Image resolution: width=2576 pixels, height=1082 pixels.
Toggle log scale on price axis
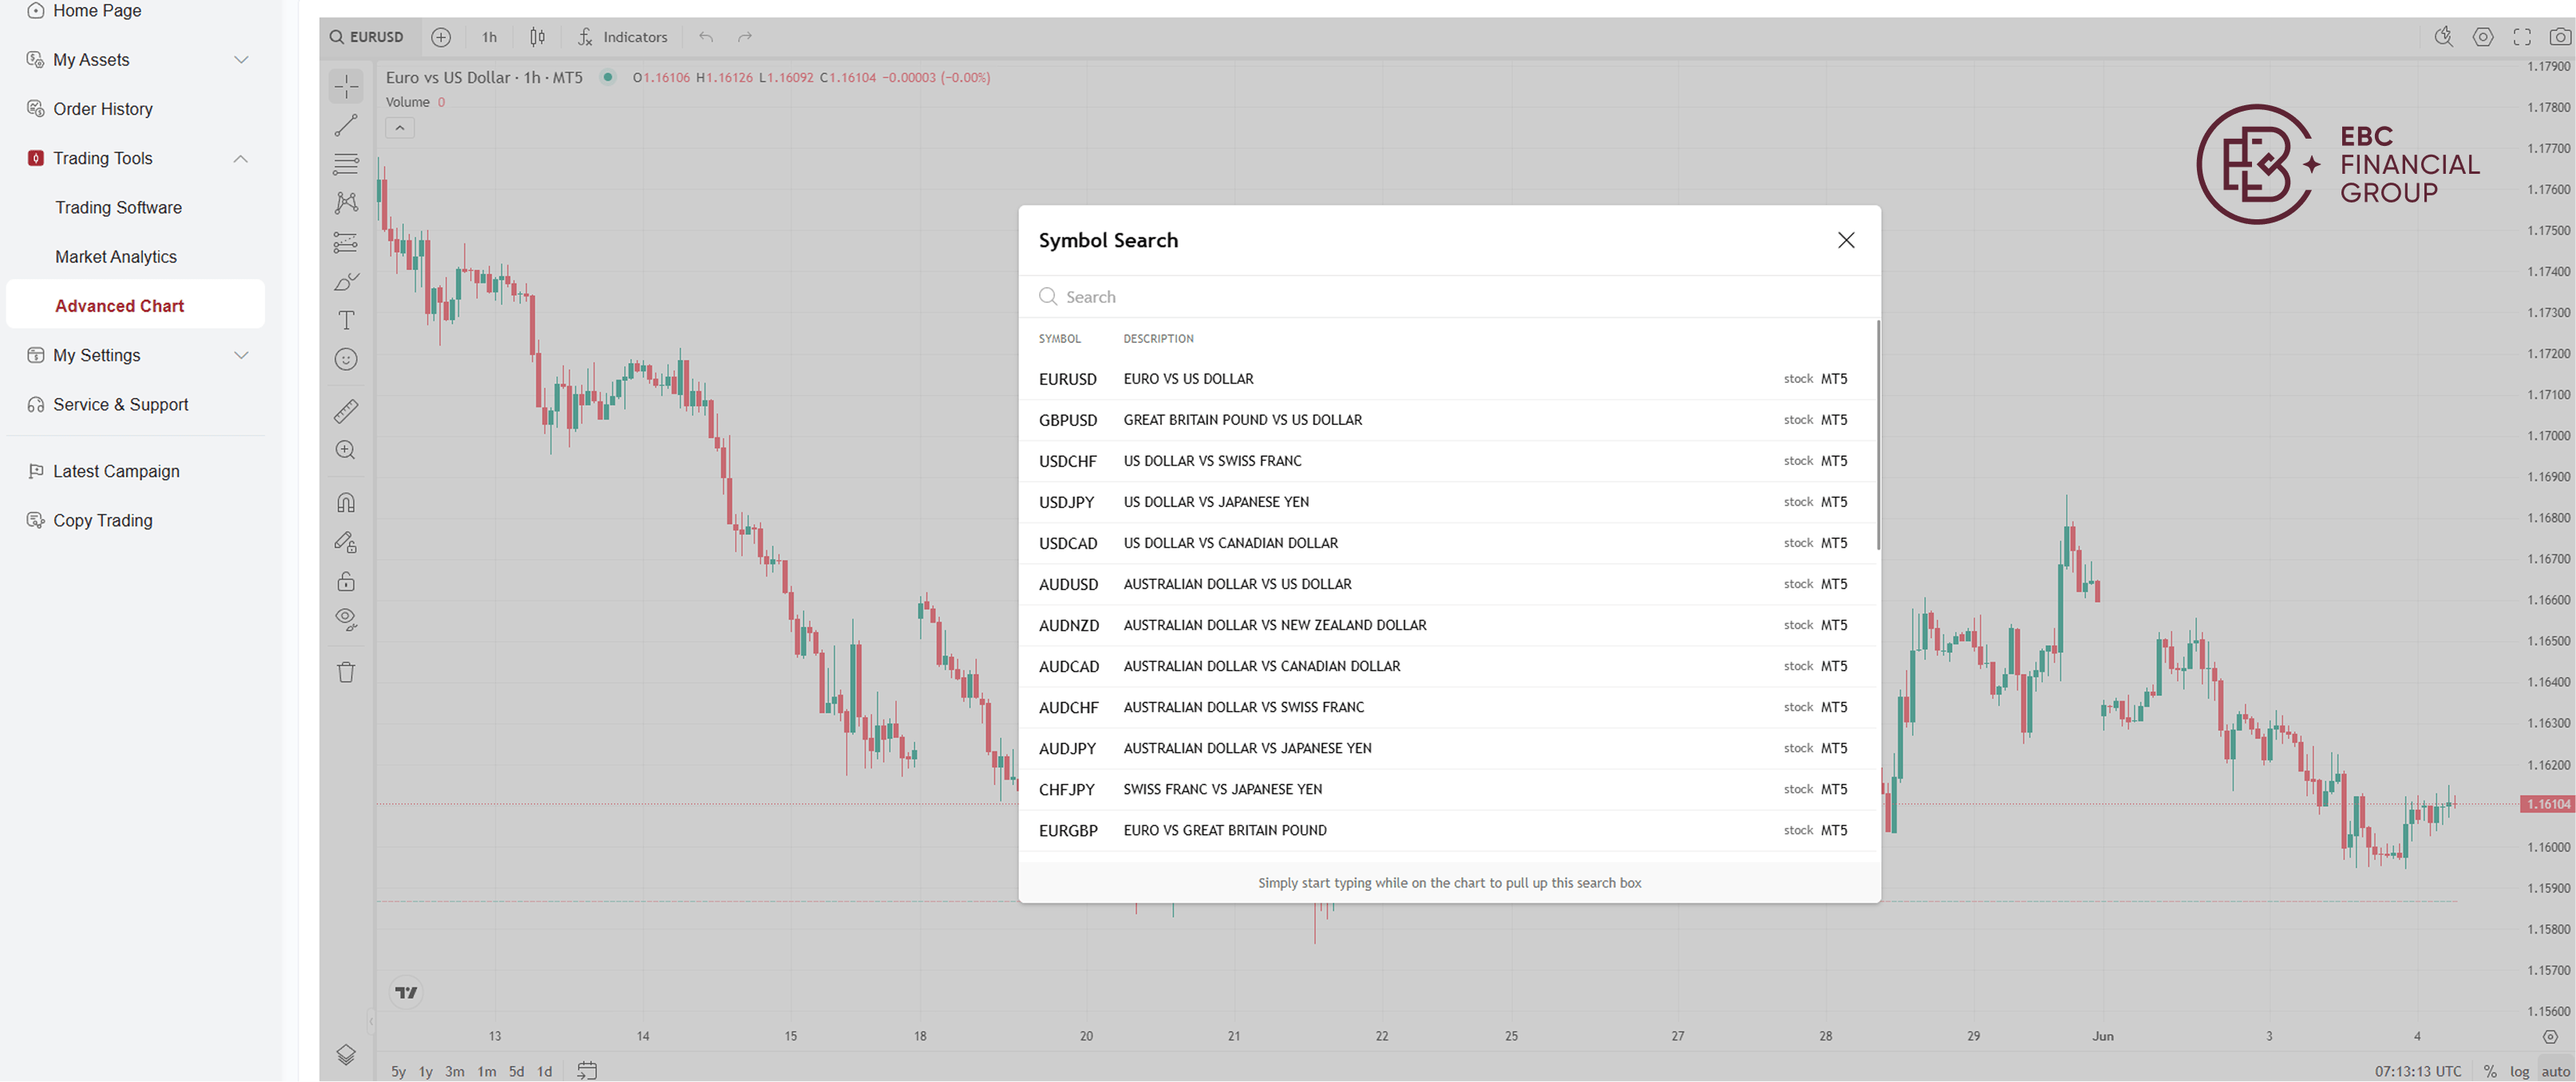pos(2519,1071)
